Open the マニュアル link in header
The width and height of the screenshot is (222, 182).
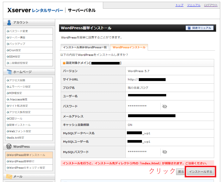coord(194,5)
